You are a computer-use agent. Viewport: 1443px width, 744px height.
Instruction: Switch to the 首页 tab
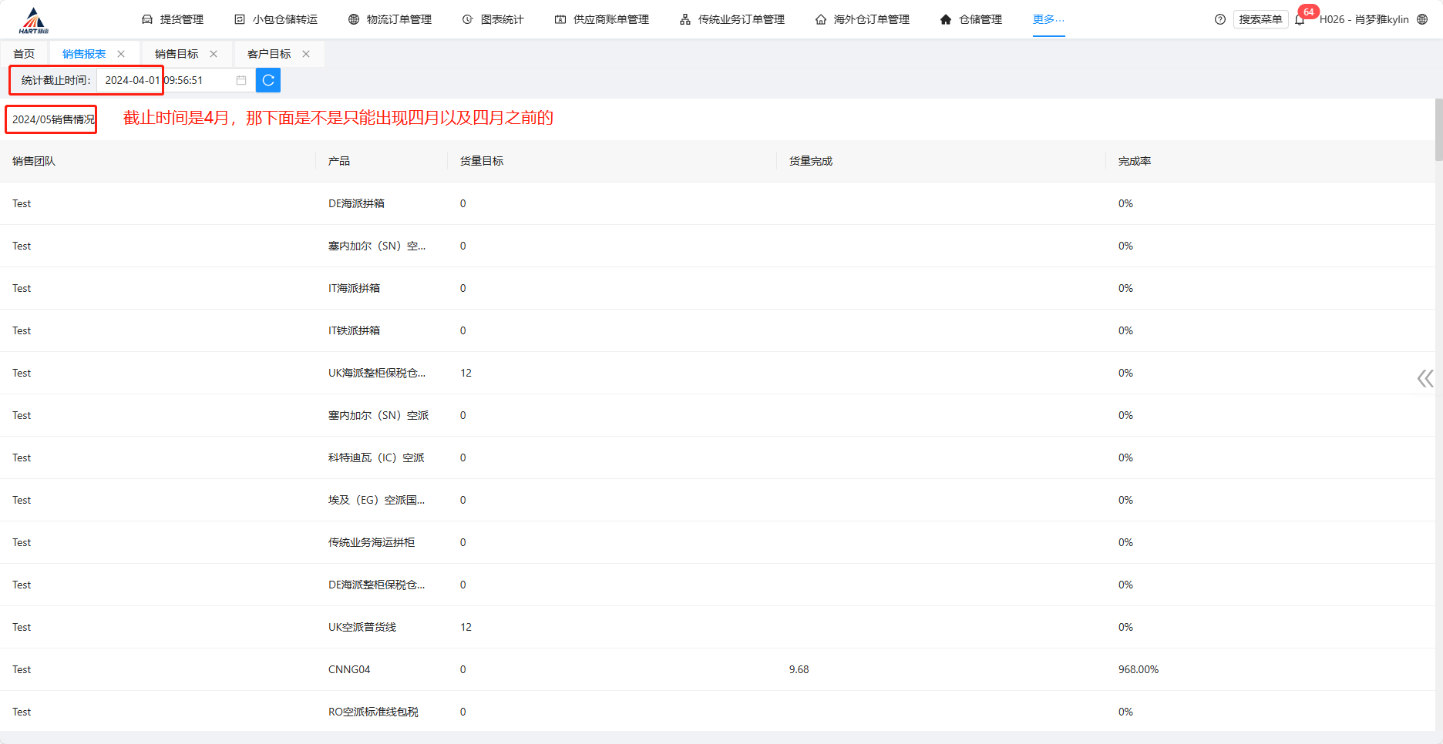point(24,54)
